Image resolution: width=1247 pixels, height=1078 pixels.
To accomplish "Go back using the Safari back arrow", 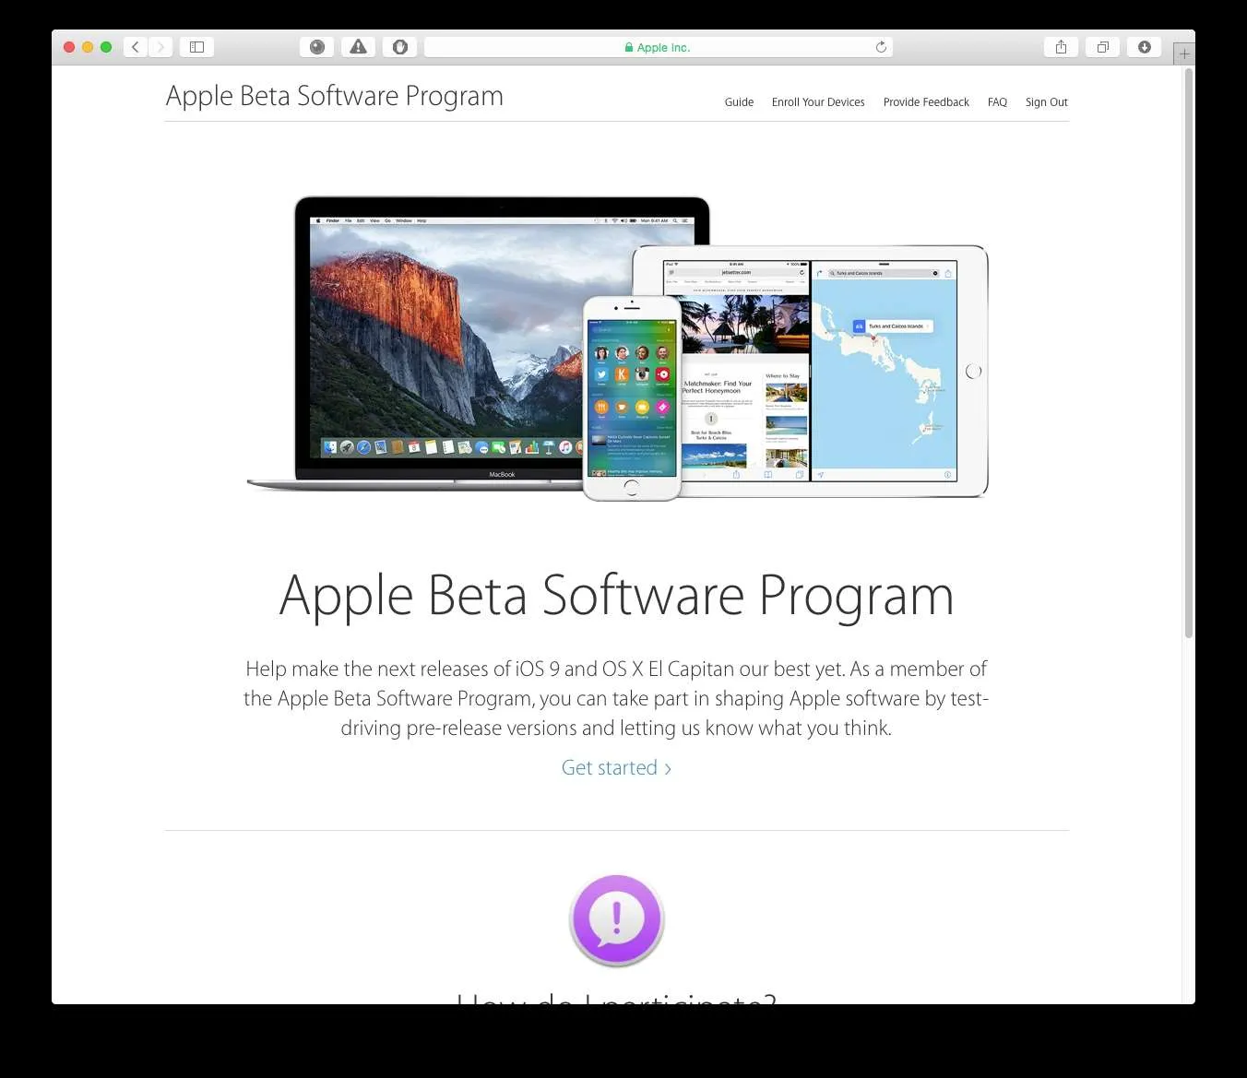I will [x=136, y=47].
